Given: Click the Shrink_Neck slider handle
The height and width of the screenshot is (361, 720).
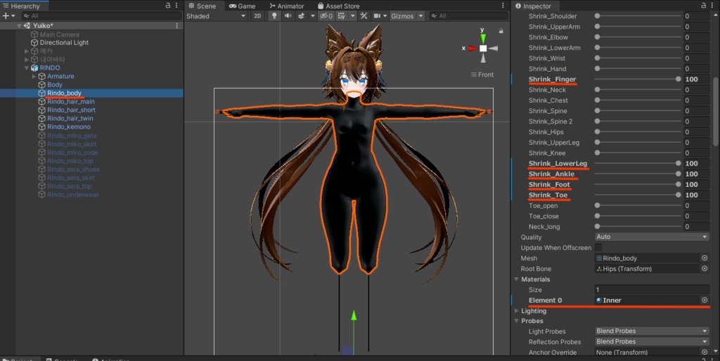Looking at the screenshot, I should pos(598,90).
